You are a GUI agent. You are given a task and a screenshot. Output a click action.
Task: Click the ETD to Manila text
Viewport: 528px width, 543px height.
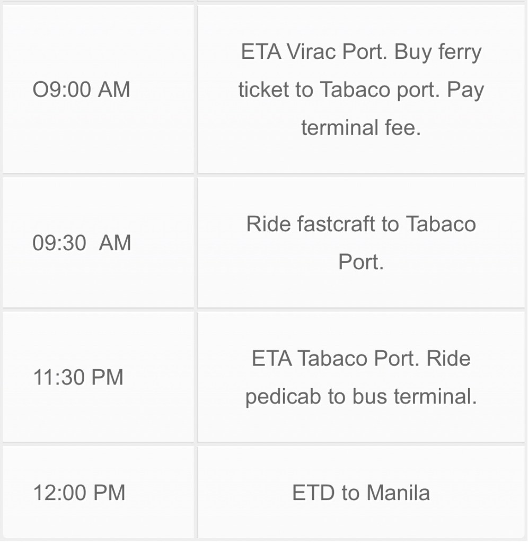[361, 493]
